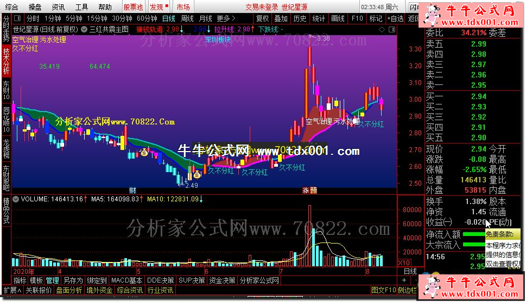
Task: Switch to 60分钟 period
Action: [x=147, y=18]
